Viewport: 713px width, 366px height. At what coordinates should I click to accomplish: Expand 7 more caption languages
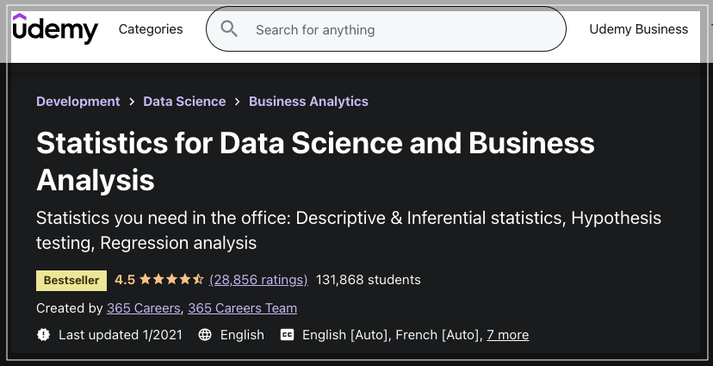(x=508, y=335)
